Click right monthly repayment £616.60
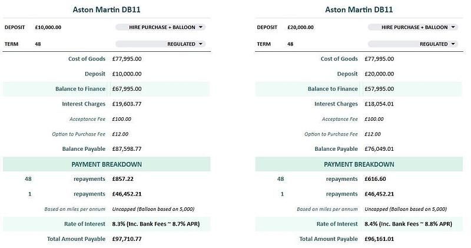 [376, 178]
